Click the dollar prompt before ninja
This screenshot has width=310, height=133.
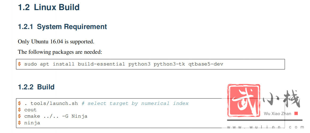(x=19, y=123)
